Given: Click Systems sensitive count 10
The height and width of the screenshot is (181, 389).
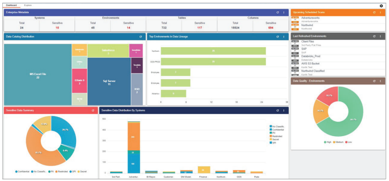Looking at the screenshot, I should click(57, 28).
